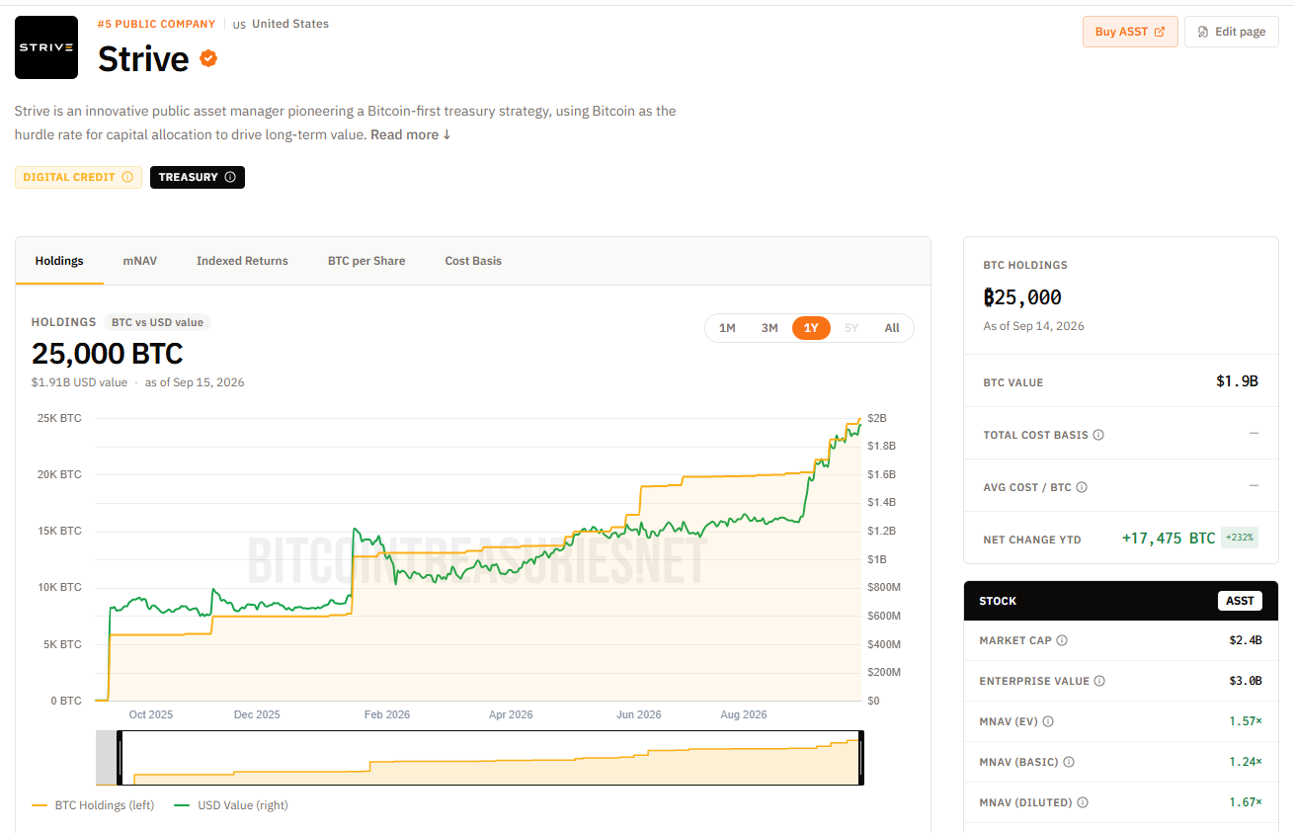The width and height of the screenshot is (1294, 833).
Task: Click the 1.24× mNAV (Basic) value
Action: (x=1246, y=762)
